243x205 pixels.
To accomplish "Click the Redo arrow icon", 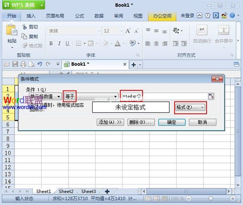I will coord(48,64).
